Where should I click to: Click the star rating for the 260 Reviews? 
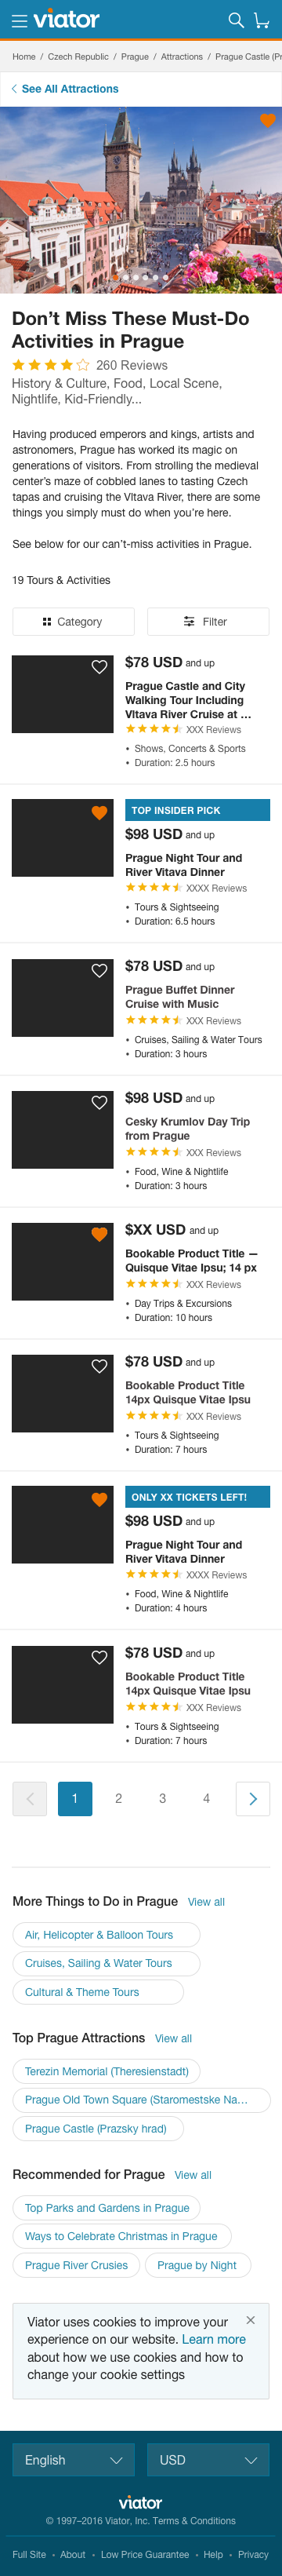[x=51, y=365]
